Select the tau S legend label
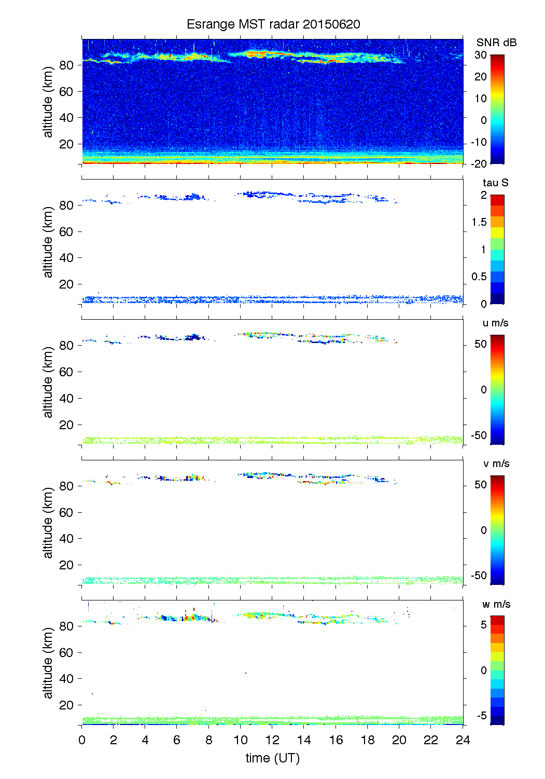The height and width of the screenshot is (779, 545). pos(495,183)
